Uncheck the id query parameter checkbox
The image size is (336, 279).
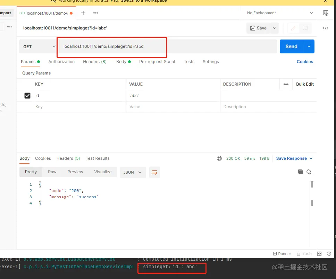point(27,96)
